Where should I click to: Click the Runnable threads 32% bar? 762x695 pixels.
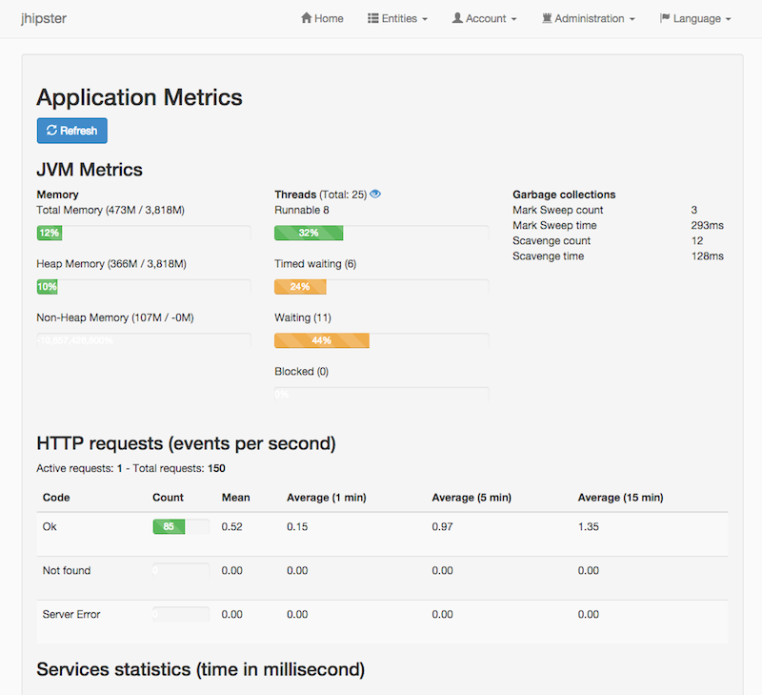click(x=309, y=233)
